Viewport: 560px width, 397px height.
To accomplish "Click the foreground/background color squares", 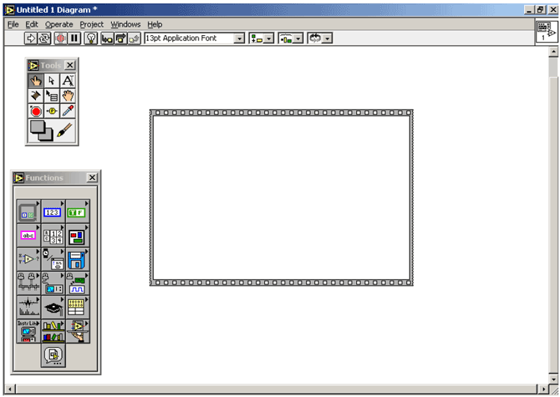I will pyautogui.click(x=41, y=131).
